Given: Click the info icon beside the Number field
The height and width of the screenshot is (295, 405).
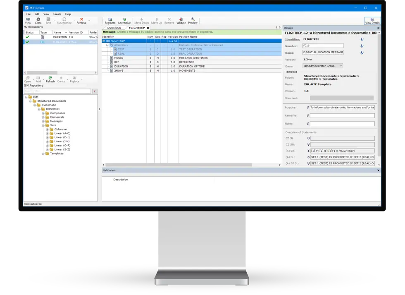Looking at the screenshot, I should pyautogui.click(x=362, y=46).
